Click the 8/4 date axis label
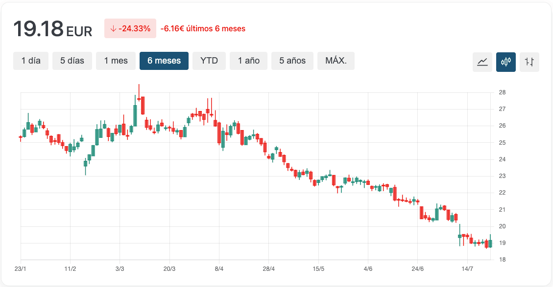The image size is (553, 287). [219, 269]
